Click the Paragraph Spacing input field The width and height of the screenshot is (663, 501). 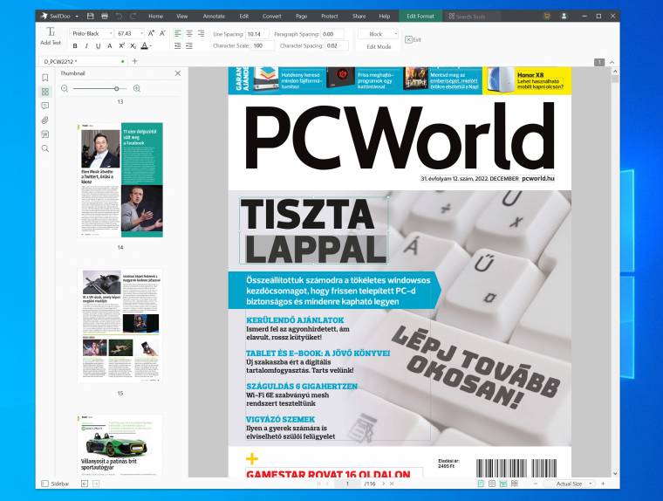point(332,34)
